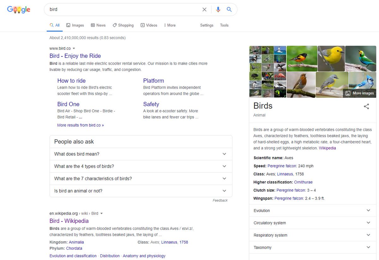Open Linnaeus link beside Class in panel
The image size is (379, 260).
(285, 174)
